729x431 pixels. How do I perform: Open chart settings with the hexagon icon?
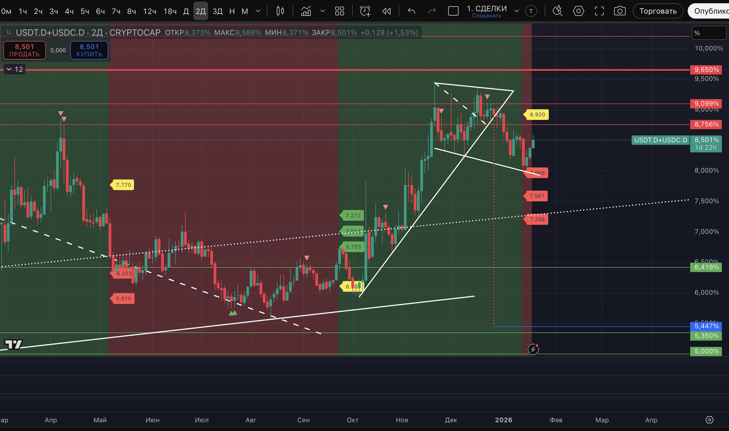578,11
